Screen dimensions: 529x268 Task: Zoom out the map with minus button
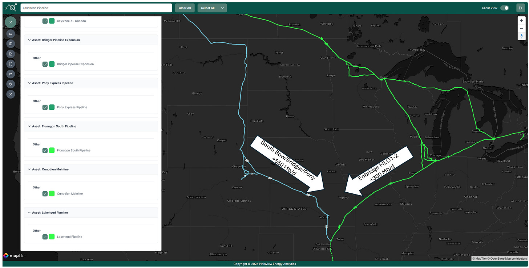522,28
